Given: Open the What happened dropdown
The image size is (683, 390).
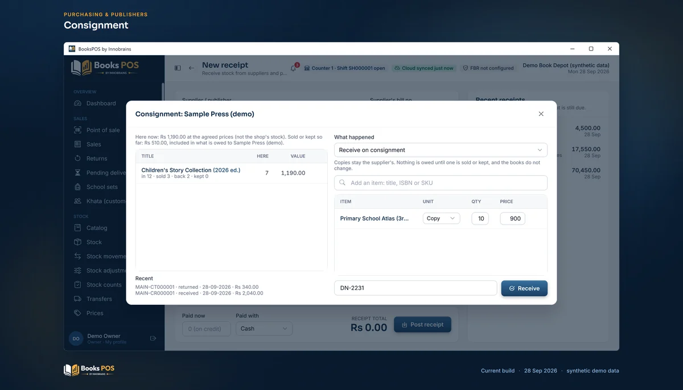Looking at the screenshot, I should [441, 150].
